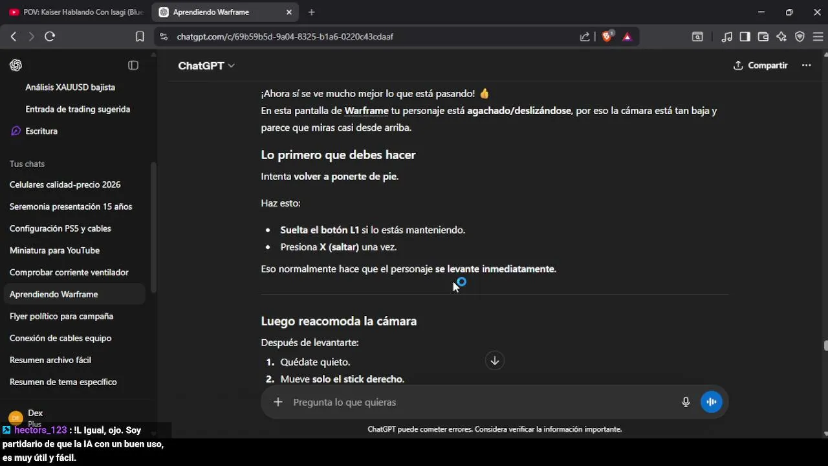Open the Brave Wallet icon
This screenshot has width=828, height=466.
point(763,37)
